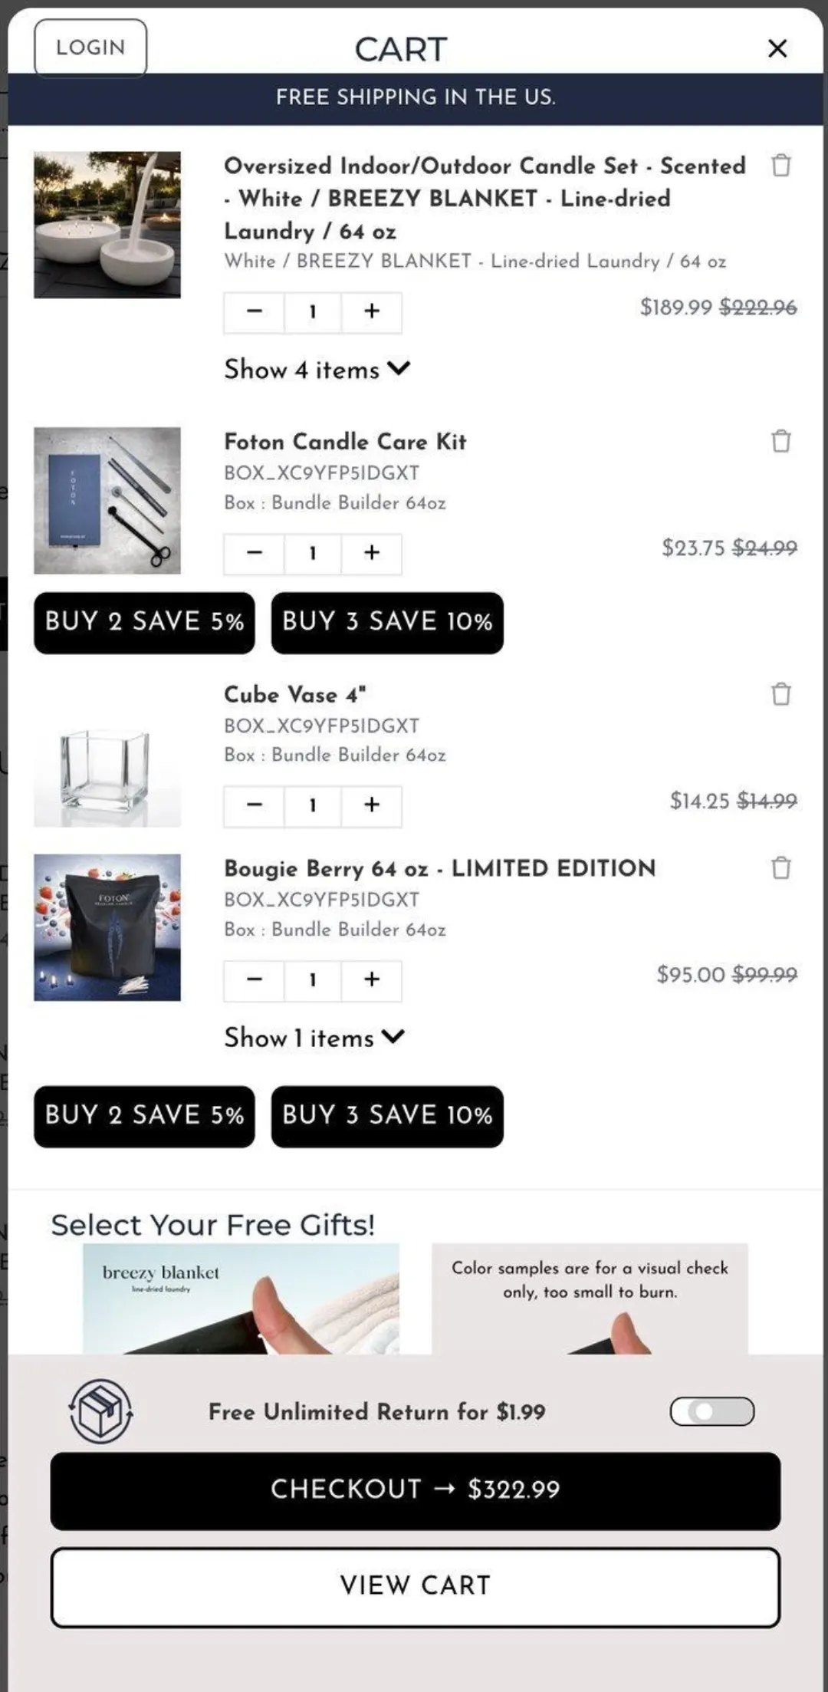828x1692 pixels.
Task: Select the breezy blanket free gift sample
Action: (x=241, y=1299)
